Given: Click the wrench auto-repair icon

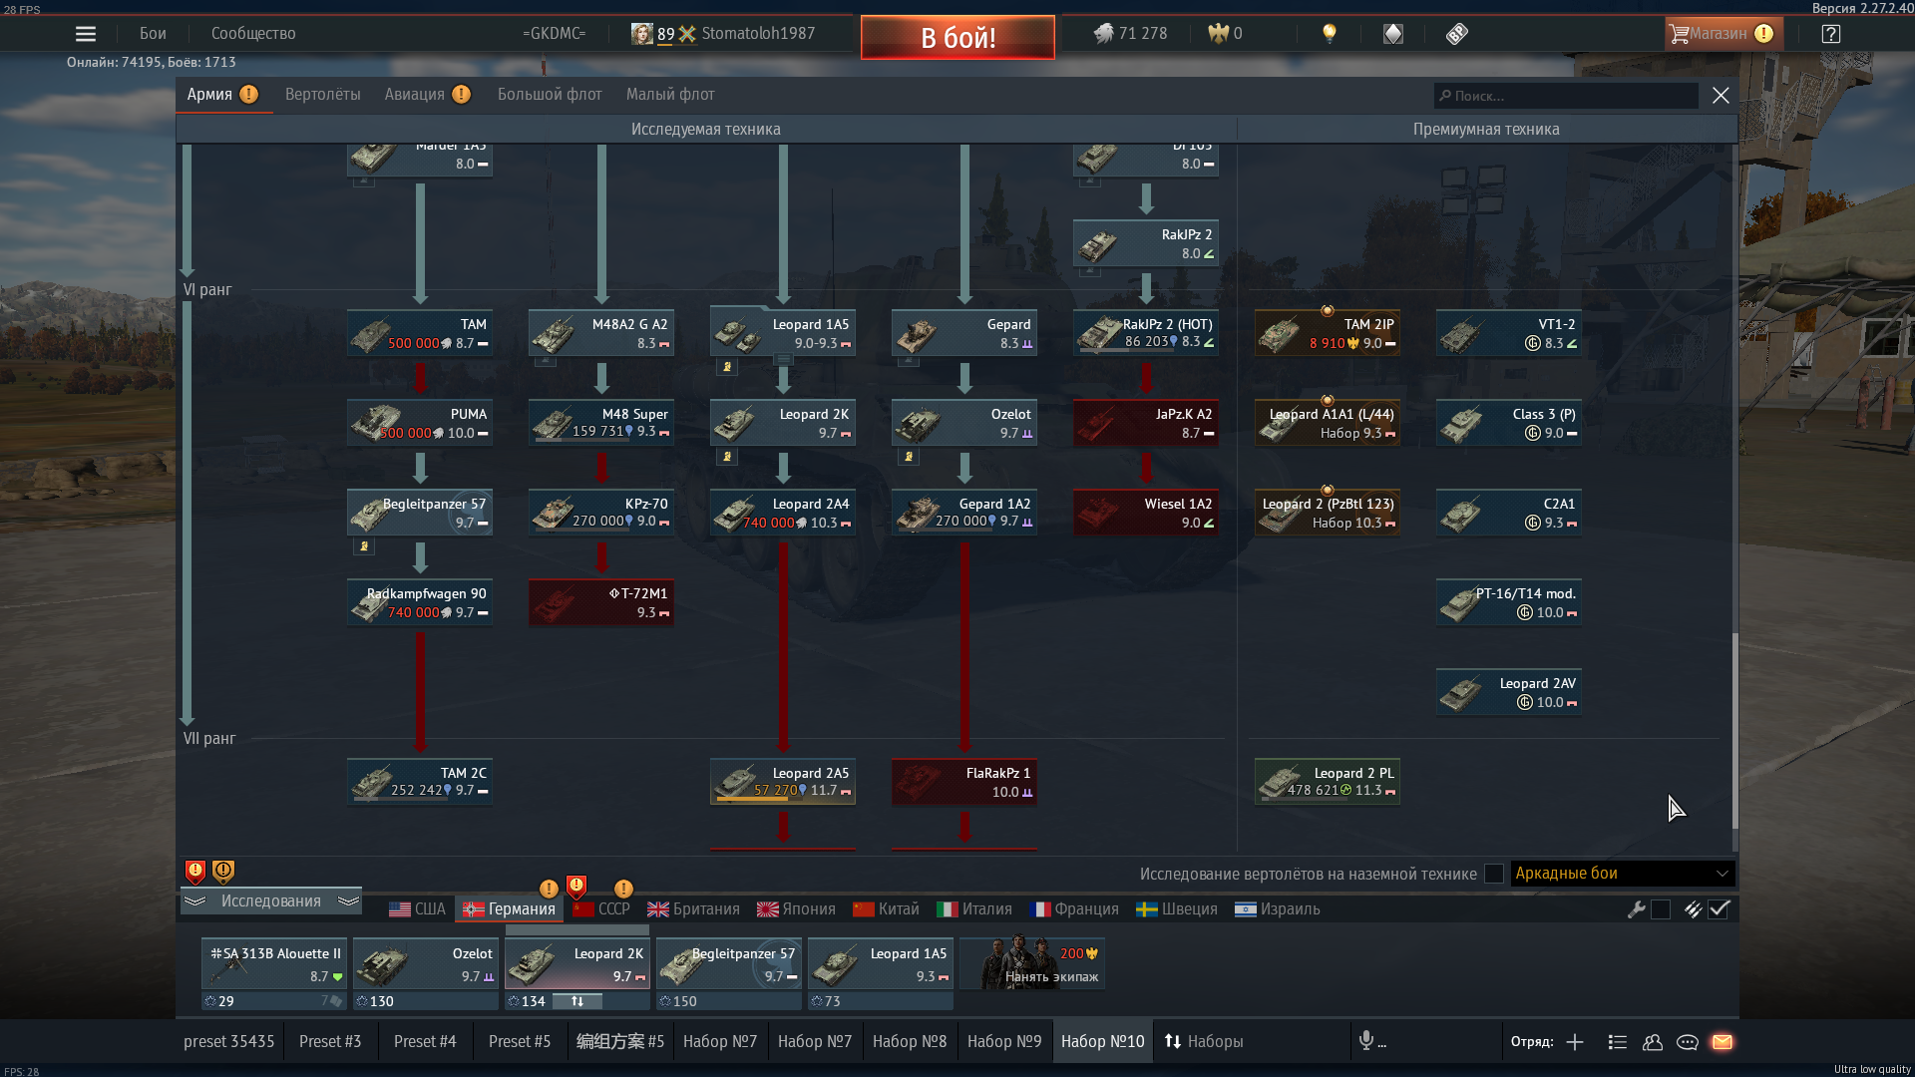Looking at the screenshot, I should (x=1636, y=909).
